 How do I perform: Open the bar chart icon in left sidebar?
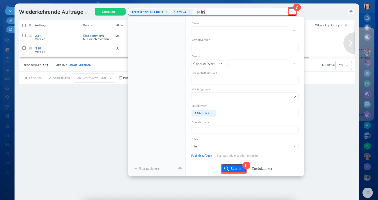(x=7, y=135)
